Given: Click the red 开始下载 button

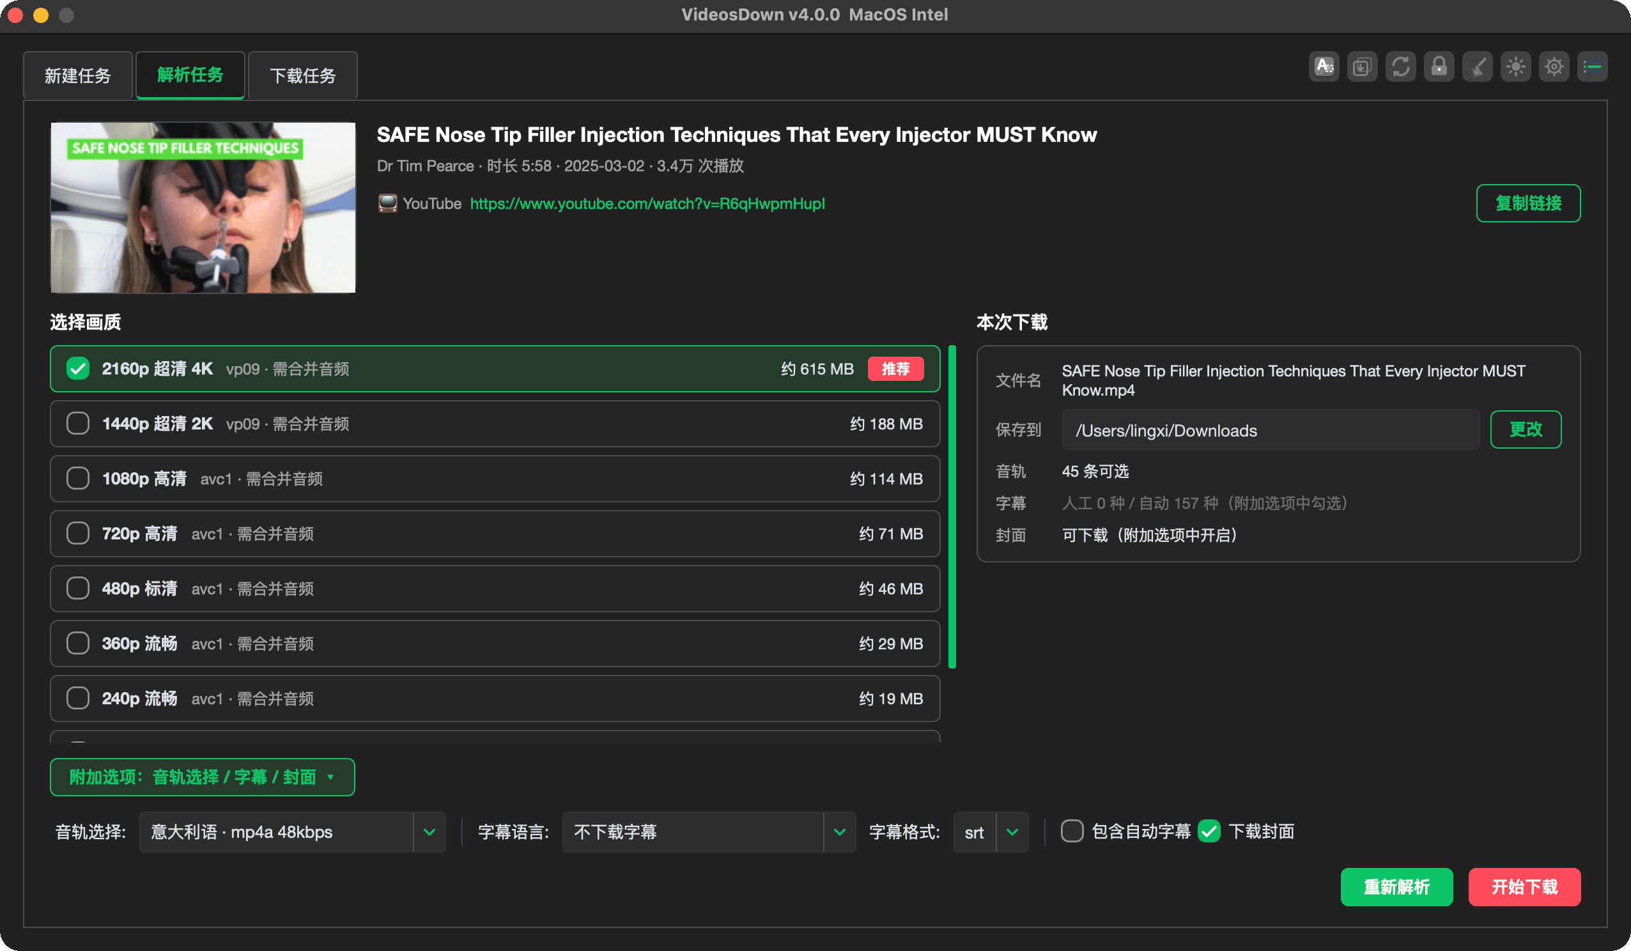Looking at the screenshot, I should tap(1525, 888).
